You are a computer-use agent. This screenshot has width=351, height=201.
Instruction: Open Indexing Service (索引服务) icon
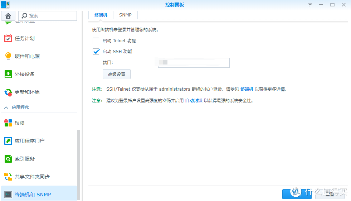pos(8,159)
